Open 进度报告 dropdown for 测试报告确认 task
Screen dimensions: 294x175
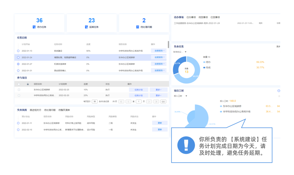(x=159, y=70)
